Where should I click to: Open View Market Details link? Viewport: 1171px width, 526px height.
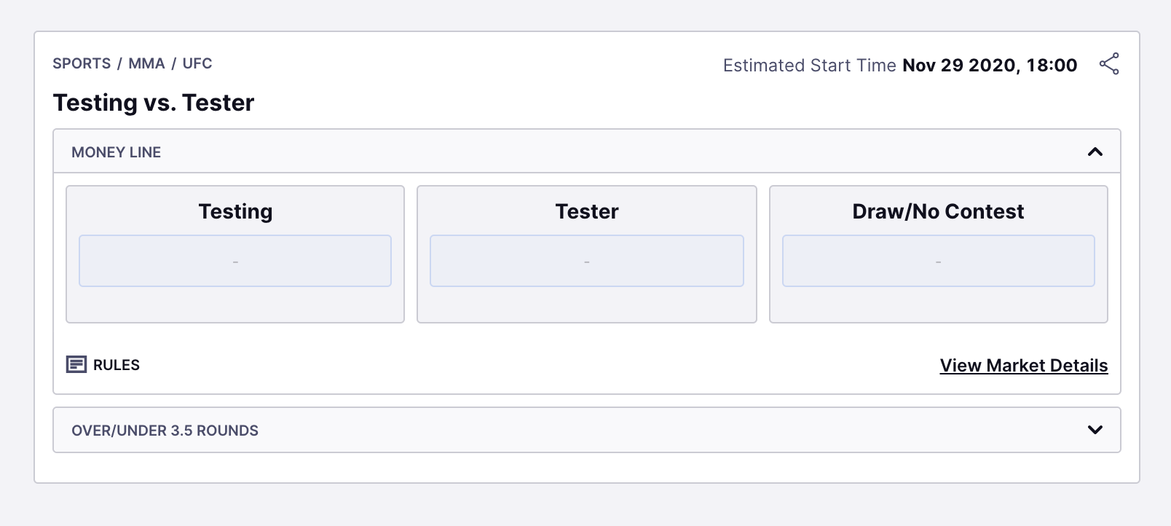(x=1023, y=366)
